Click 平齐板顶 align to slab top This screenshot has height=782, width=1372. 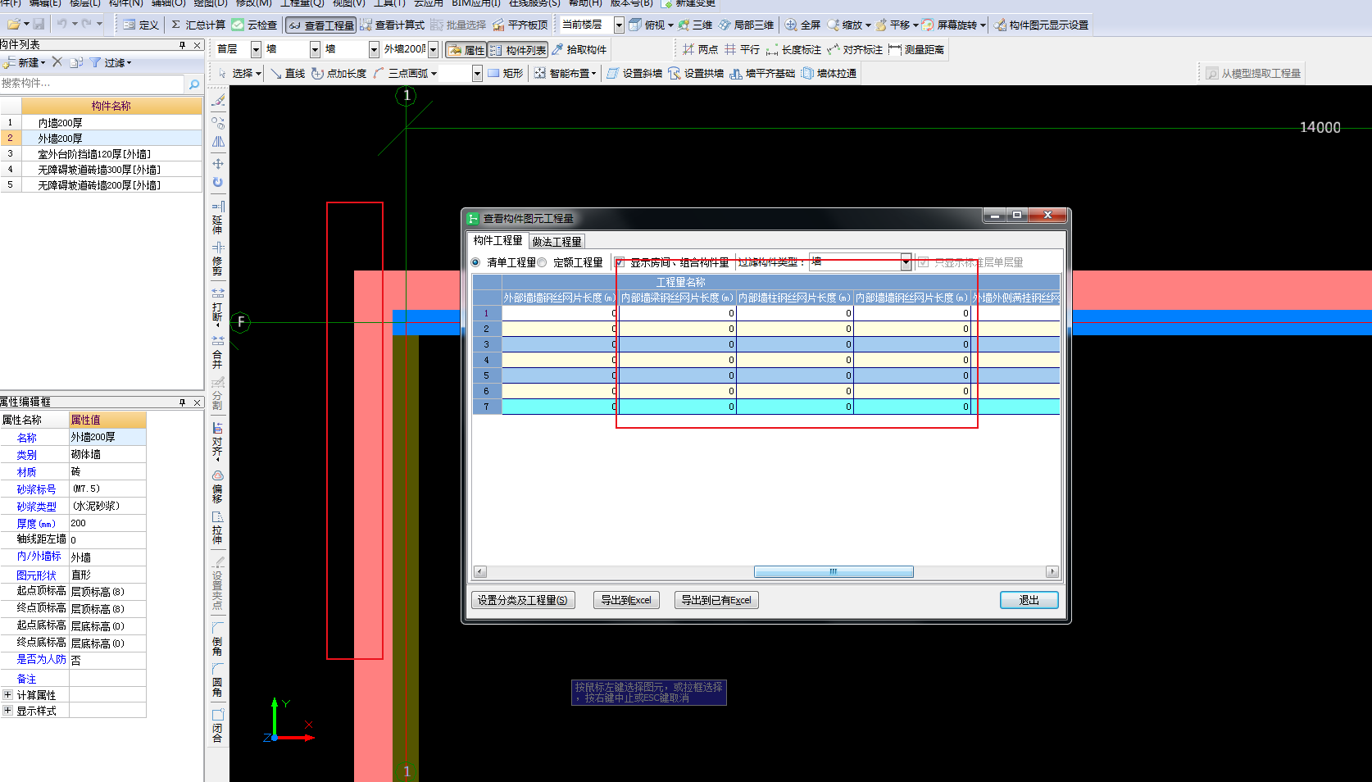[x=520, y=25]
